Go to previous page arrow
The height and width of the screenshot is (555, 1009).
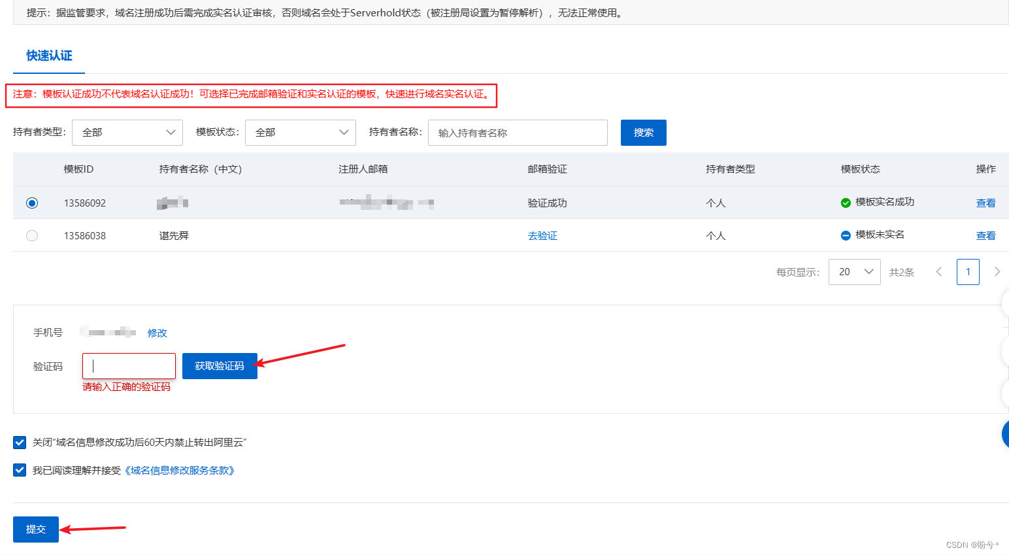click(938, 272)
